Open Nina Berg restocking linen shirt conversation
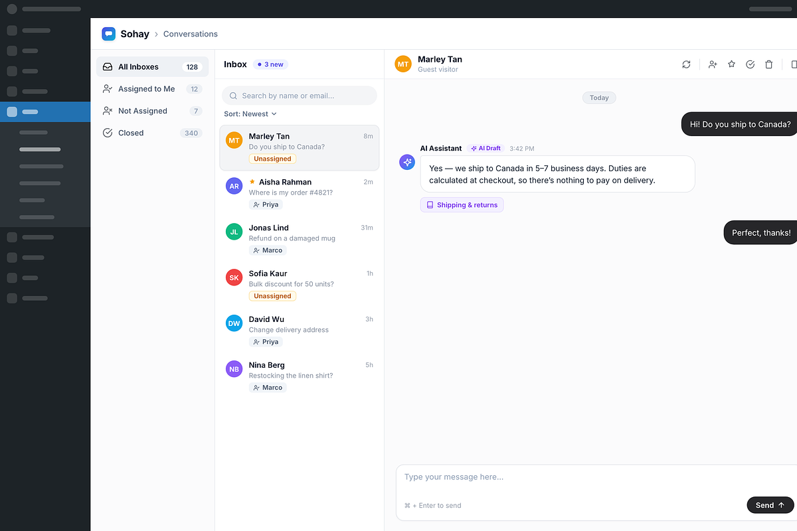The image size is (797, 531). 300,376
